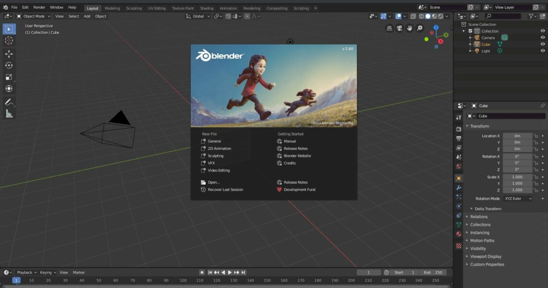
Task: Select the Cursor tool in the left toolbar
Action: tap(9, 40)
